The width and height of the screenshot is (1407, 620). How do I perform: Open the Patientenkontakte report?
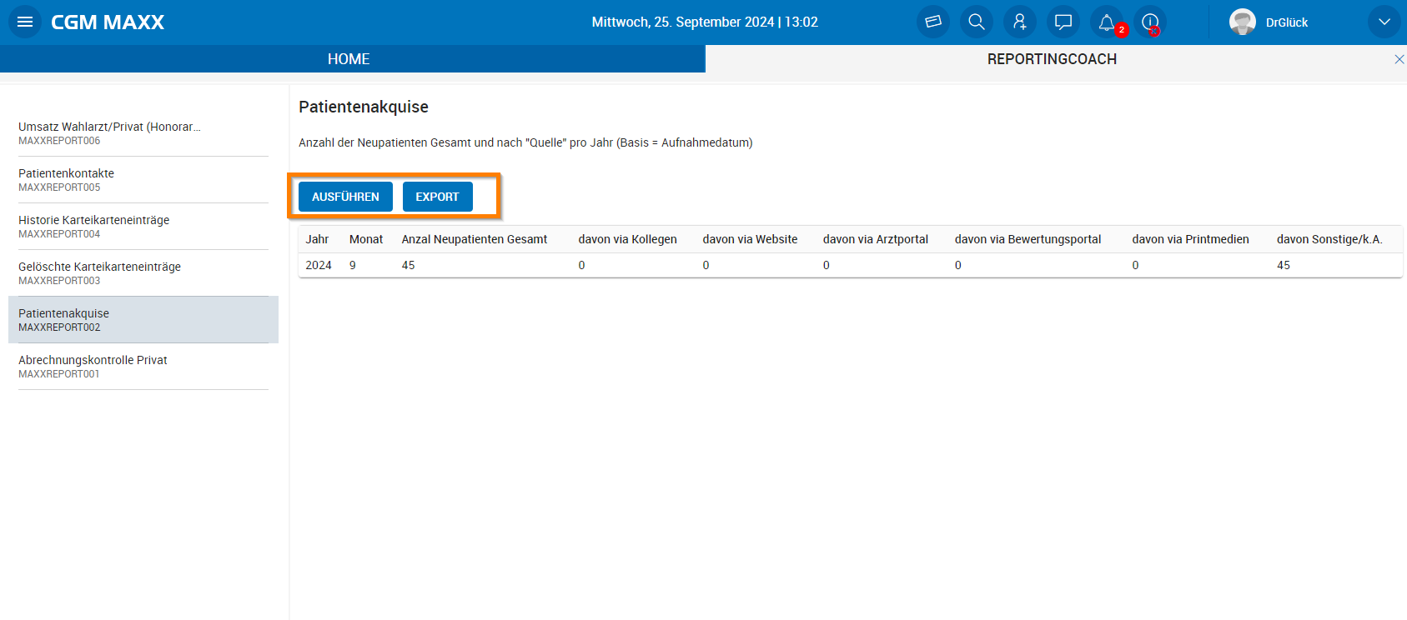point(143,180)
